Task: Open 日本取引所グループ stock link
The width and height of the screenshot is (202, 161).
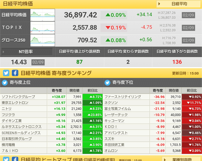Action: pyautogui.click(x=16, y=139)
